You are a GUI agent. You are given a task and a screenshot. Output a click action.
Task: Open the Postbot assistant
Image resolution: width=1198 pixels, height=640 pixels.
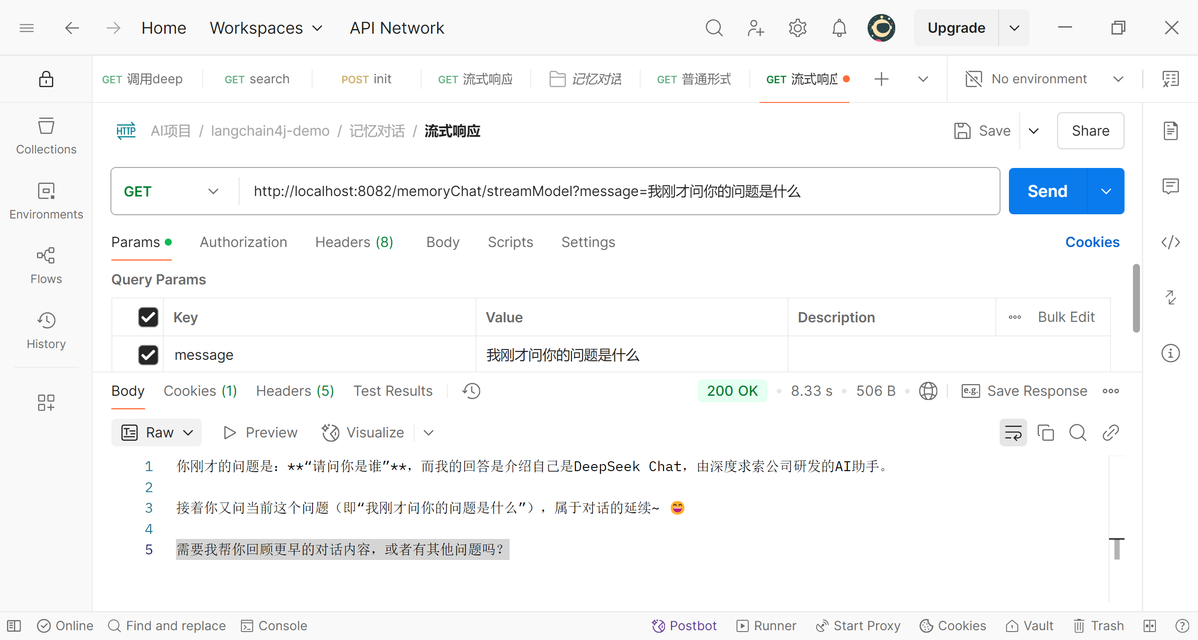click(x=684, y=626)
